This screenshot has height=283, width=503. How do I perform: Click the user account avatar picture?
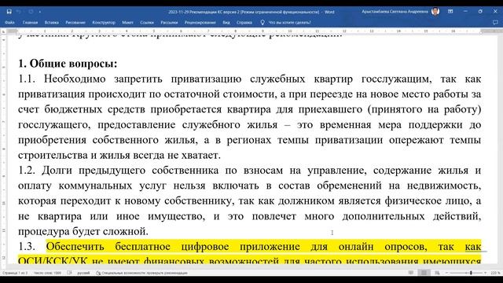tap(435, 12)
